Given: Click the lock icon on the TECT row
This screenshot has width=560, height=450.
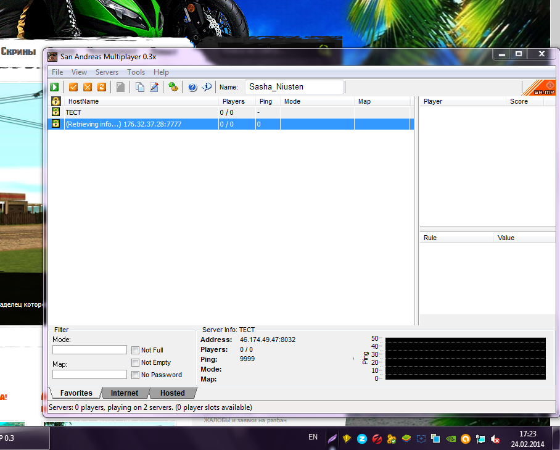Looking at the screenshot, I should point(56,112).
